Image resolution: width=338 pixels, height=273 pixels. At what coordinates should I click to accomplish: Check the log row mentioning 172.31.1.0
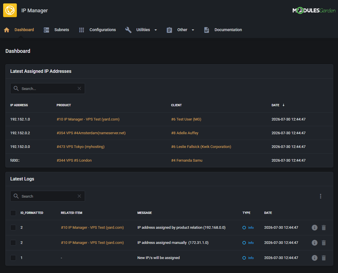tap(13, 242)
